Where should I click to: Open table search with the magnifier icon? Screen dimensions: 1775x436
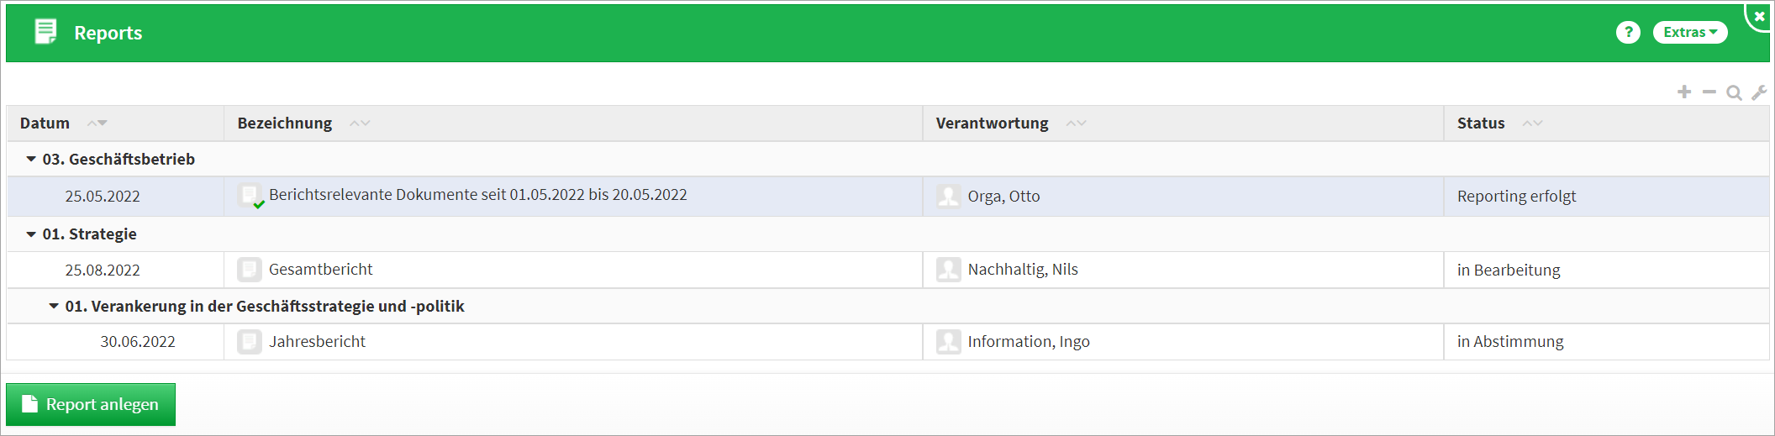pos(1733,92)
